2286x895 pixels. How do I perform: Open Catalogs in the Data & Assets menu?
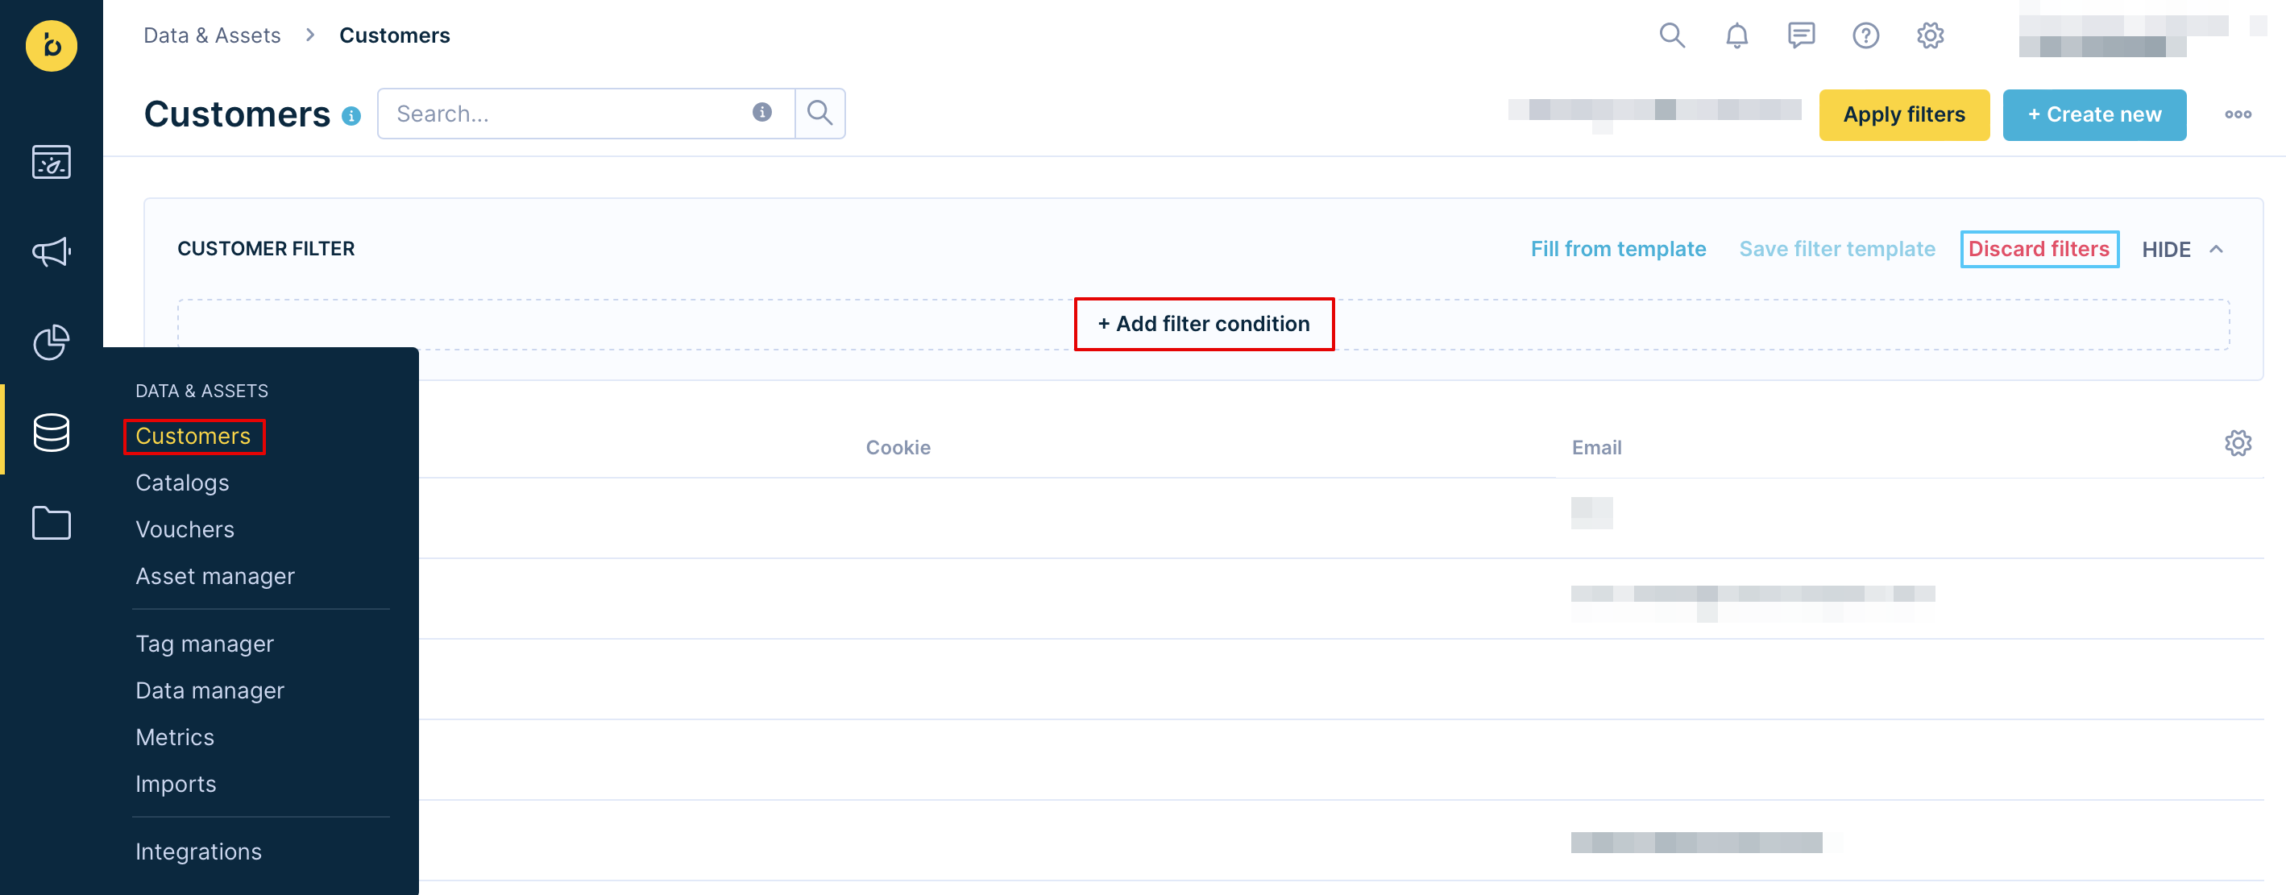click(182, 483)
